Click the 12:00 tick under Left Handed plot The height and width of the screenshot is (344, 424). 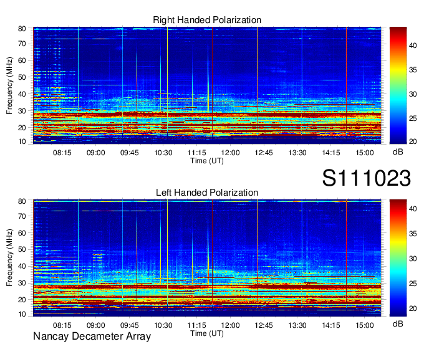pos(230,325)
